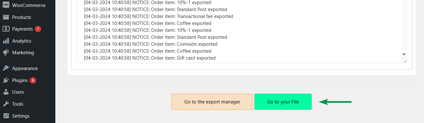Select the Analytics menu label

click(22, 41)
